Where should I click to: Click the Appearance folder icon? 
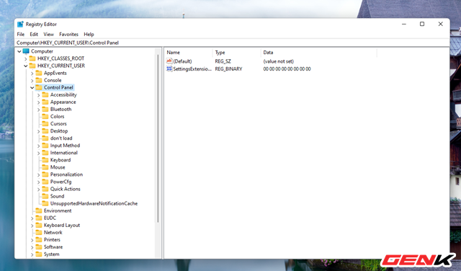coord(45,102)
